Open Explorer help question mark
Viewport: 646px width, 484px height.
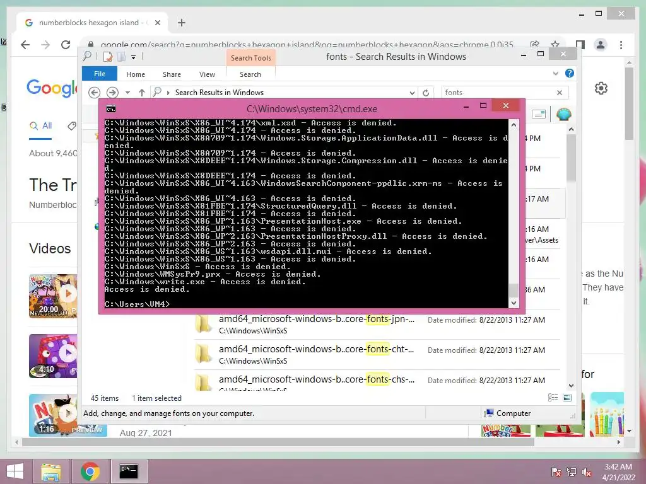click(570, 73)
